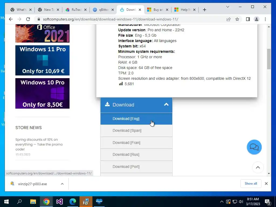Click the scroll-to-top arrow button

(x=258, y=167)
